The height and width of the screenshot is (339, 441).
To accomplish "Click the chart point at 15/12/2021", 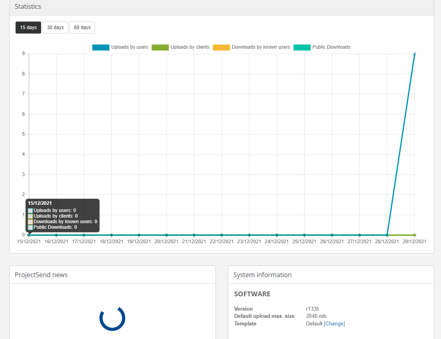I will (x=28, y=234).
